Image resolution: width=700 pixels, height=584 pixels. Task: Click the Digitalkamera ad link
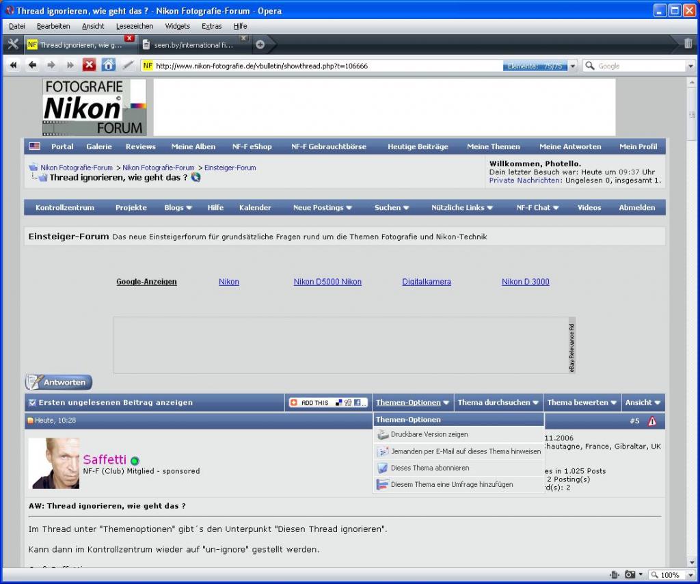click(427, 282)
